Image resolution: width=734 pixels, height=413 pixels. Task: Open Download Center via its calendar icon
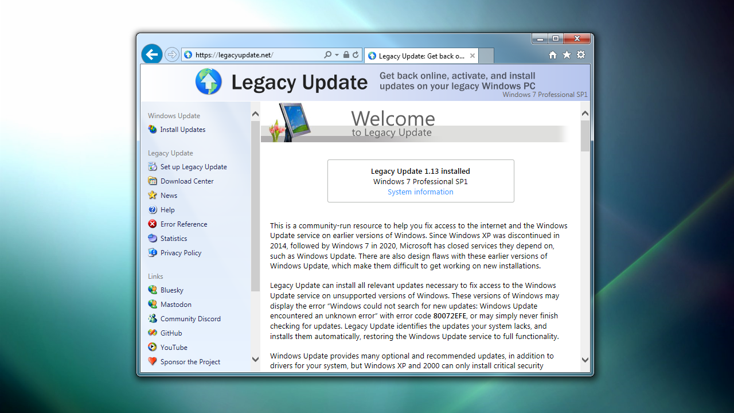click(x=152, y=181)
